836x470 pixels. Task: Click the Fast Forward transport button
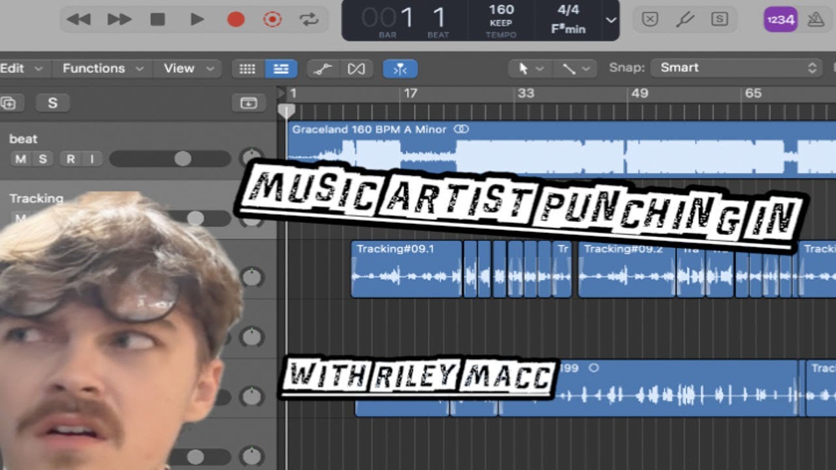point(119,20)
